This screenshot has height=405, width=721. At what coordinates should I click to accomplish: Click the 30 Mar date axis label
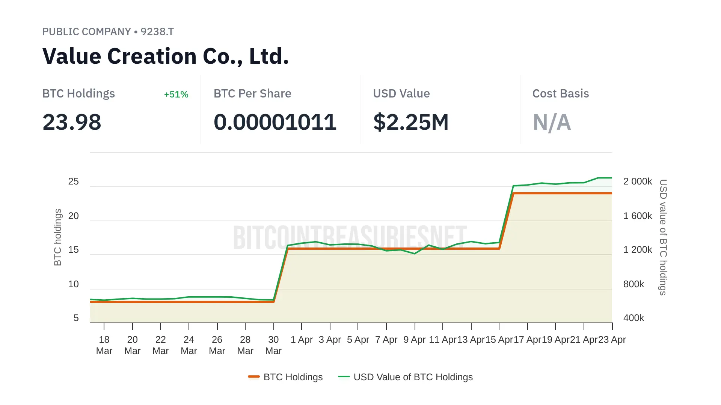[273, 345]
